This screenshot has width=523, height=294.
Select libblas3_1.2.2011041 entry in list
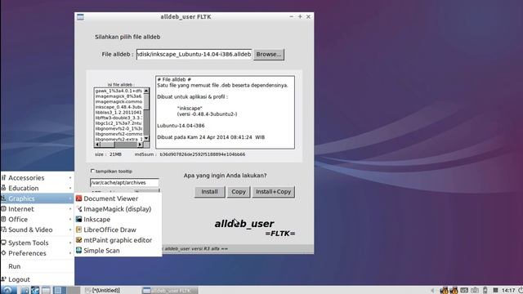tap(118, 113)
